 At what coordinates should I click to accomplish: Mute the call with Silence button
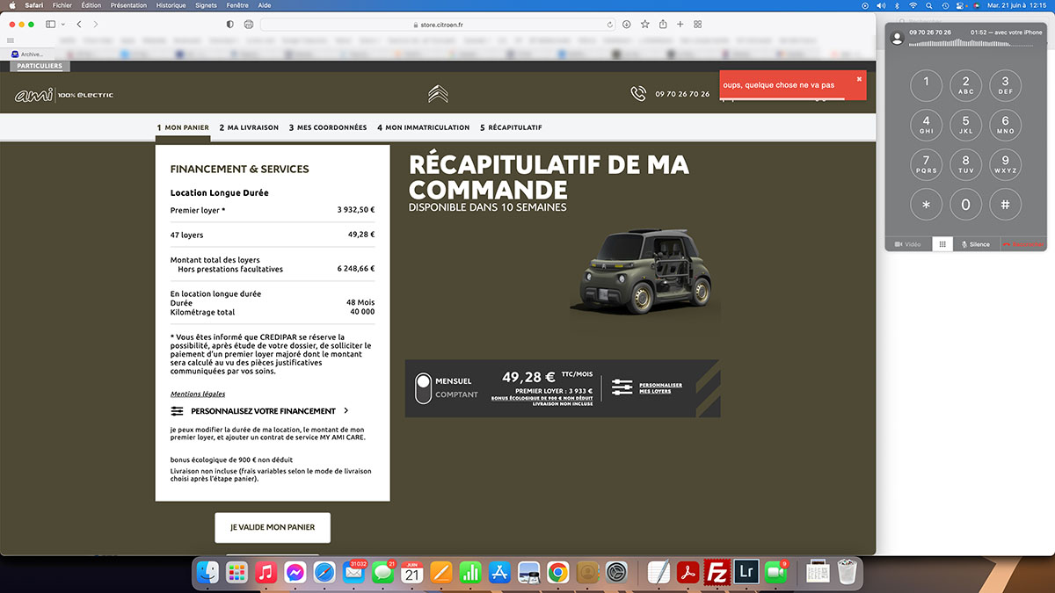tap(975, 244)
